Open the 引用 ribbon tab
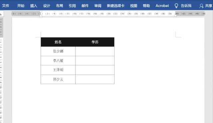This screenshot has height=123, width=213. [x=72, y=6]
